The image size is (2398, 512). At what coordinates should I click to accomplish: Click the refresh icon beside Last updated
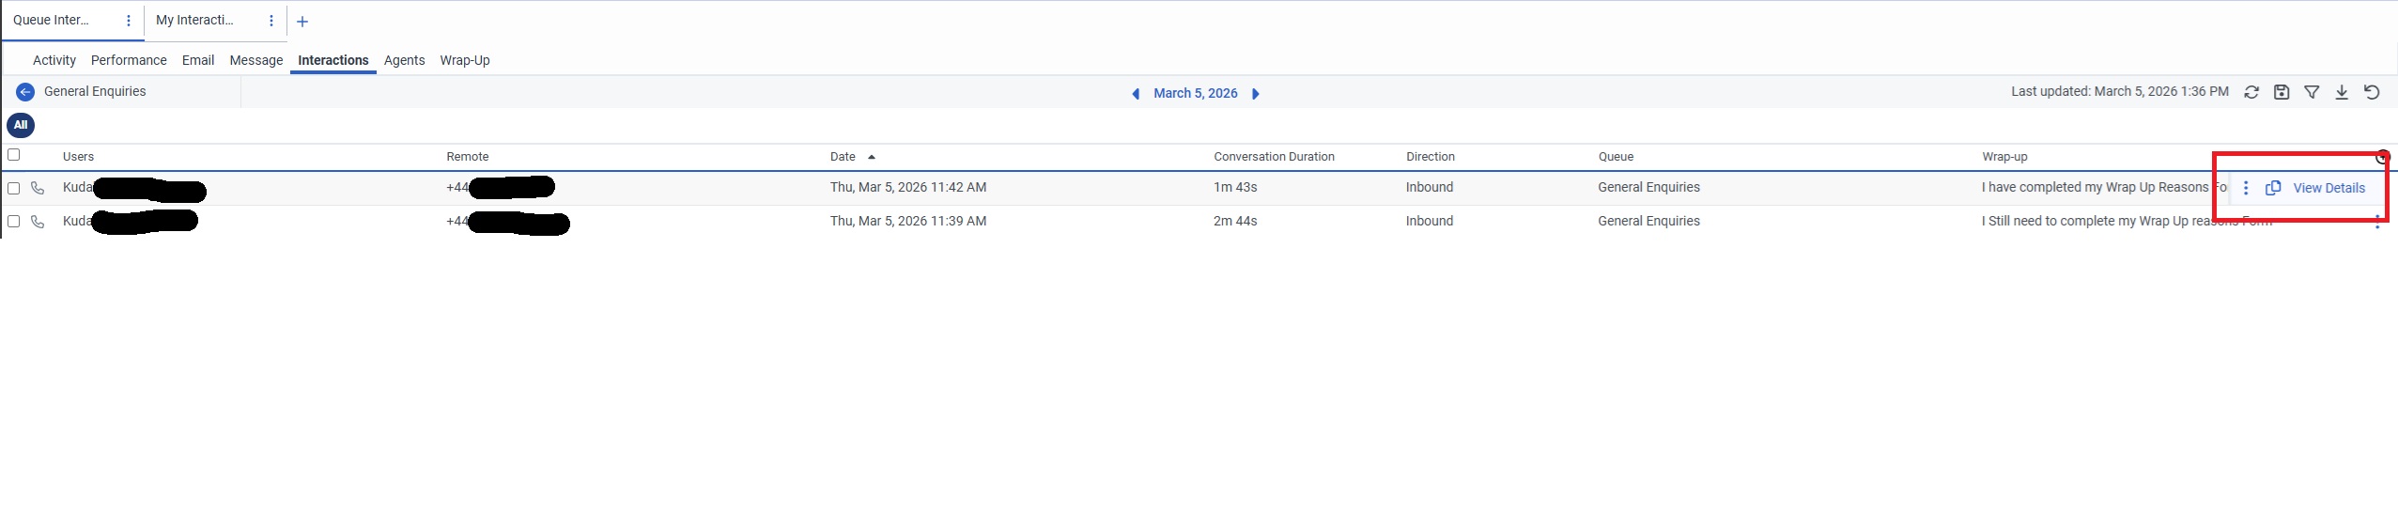click(2251, 92)
